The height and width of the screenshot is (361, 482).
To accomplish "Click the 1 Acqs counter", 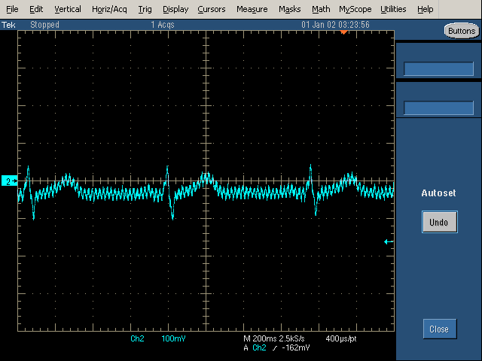I will click(x=163, y=25).
